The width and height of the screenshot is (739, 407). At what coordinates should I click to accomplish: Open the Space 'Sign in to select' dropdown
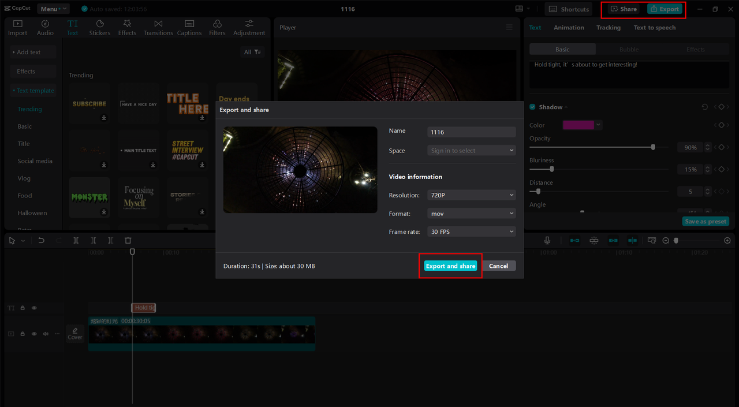pyautogui.click(x=472, y=151)
